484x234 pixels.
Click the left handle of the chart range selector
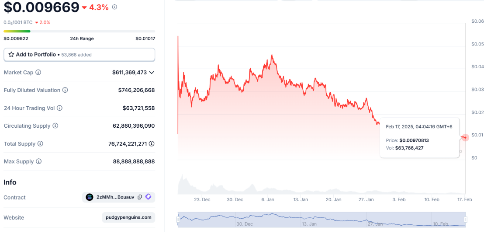[x=178, y=220]
